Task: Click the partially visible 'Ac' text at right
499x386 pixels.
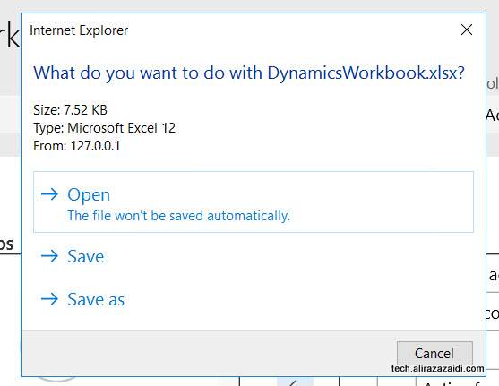Action: pos(493,115)
